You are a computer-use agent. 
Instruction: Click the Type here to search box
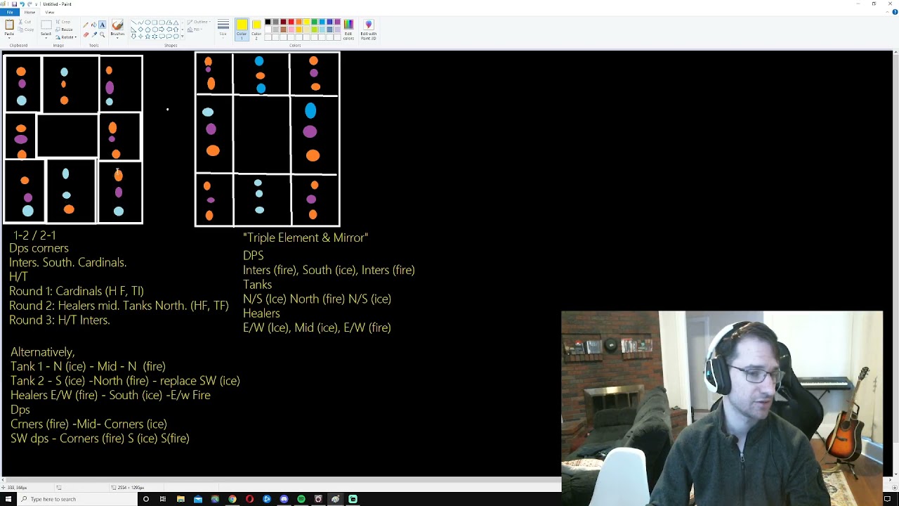click(x=77, y=499)
